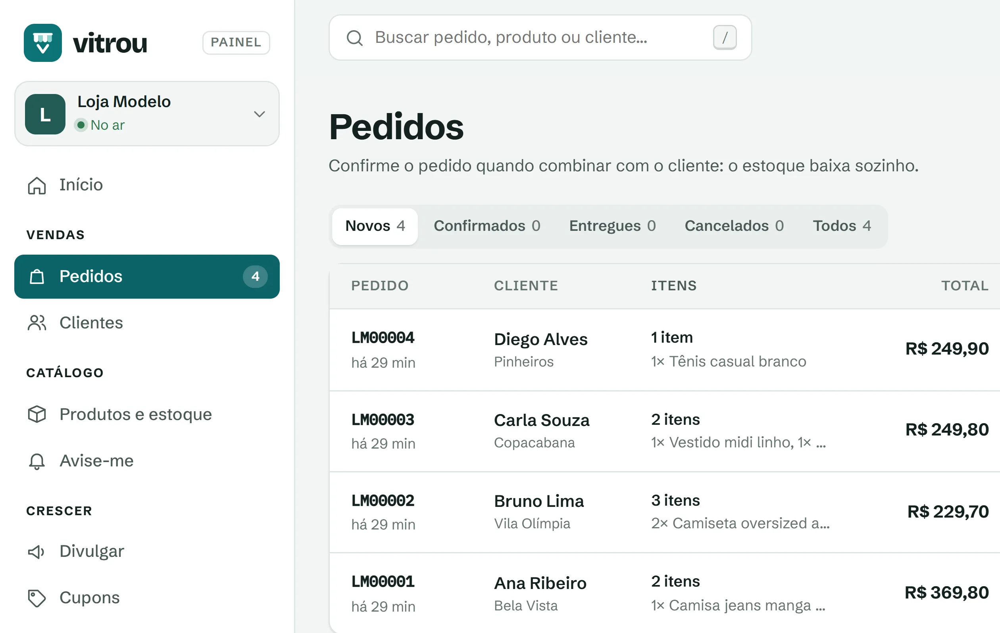
Task: Click the total R$ 229,70
Action: (x=948, y=511)
